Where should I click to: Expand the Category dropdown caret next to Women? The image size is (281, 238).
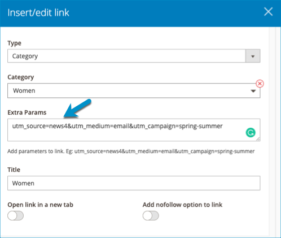click(x=253, y=91)
